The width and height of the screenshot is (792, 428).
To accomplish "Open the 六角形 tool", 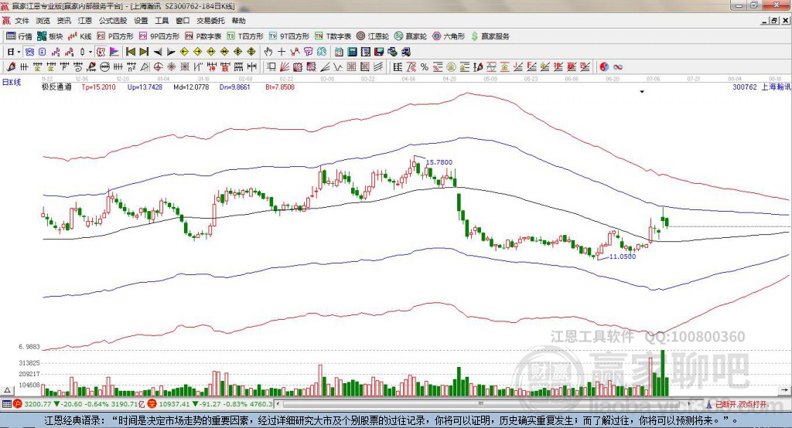I will click(449, 36).
